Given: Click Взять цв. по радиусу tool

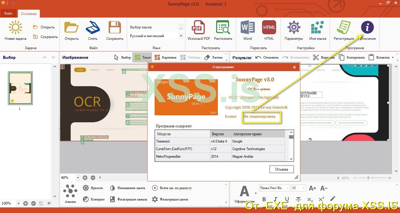Looking at the screenshot, I should (x=172, y=188).
